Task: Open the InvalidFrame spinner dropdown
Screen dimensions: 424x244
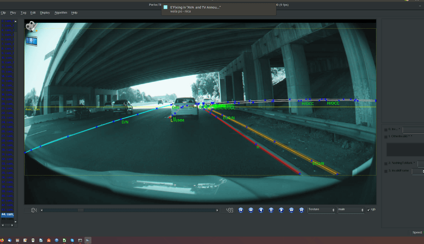Action: pos(418,171)
